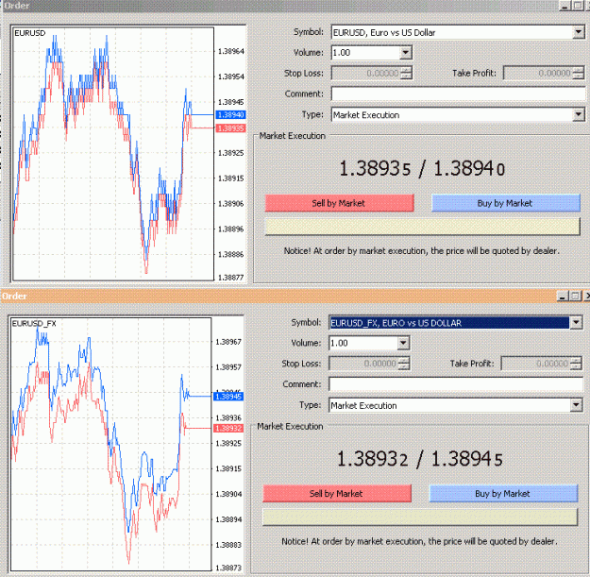This screenshot has height=577, width=590.
Task: Click Sell by Market in EURUSD_FX window
Action: click(337, 494)
